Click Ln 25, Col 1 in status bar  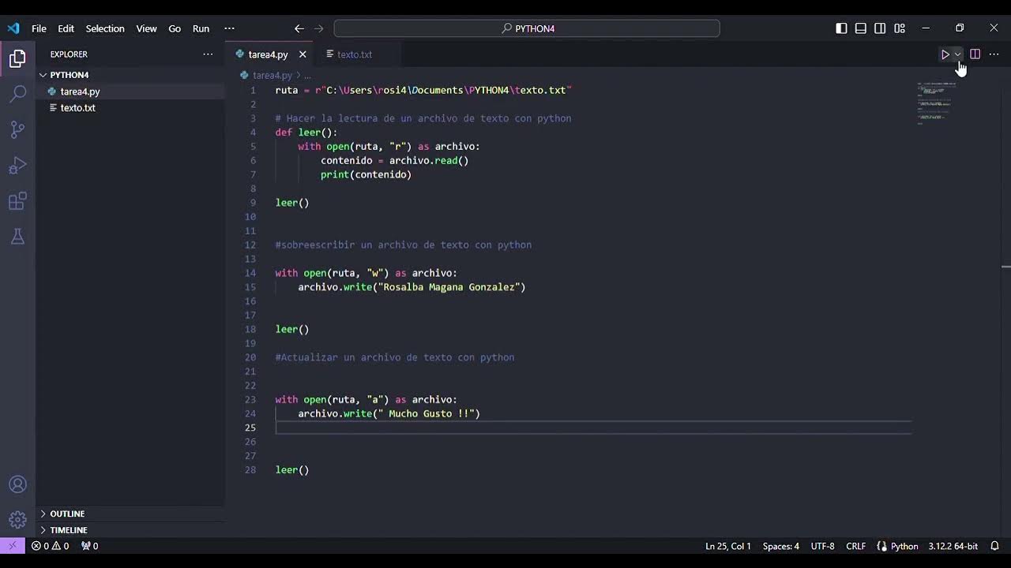click(727, 546)
